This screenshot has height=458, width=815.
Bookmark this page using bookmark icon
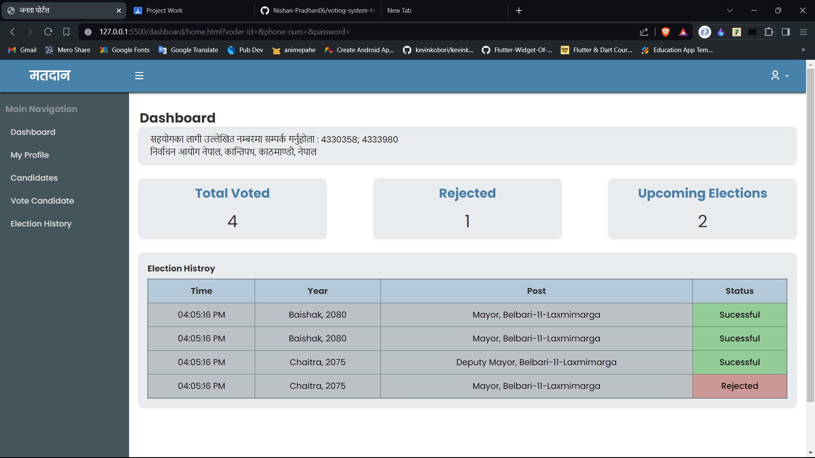click(66, 32)
